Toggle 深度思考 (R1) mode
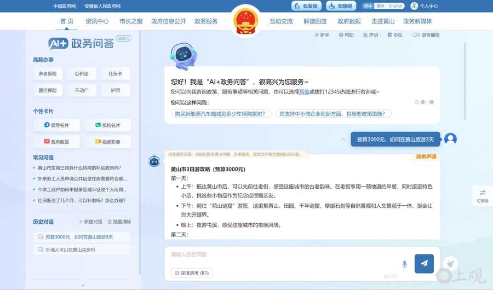Image resolution: width=493 pixels, height=290 pixels. coord(192,272)
